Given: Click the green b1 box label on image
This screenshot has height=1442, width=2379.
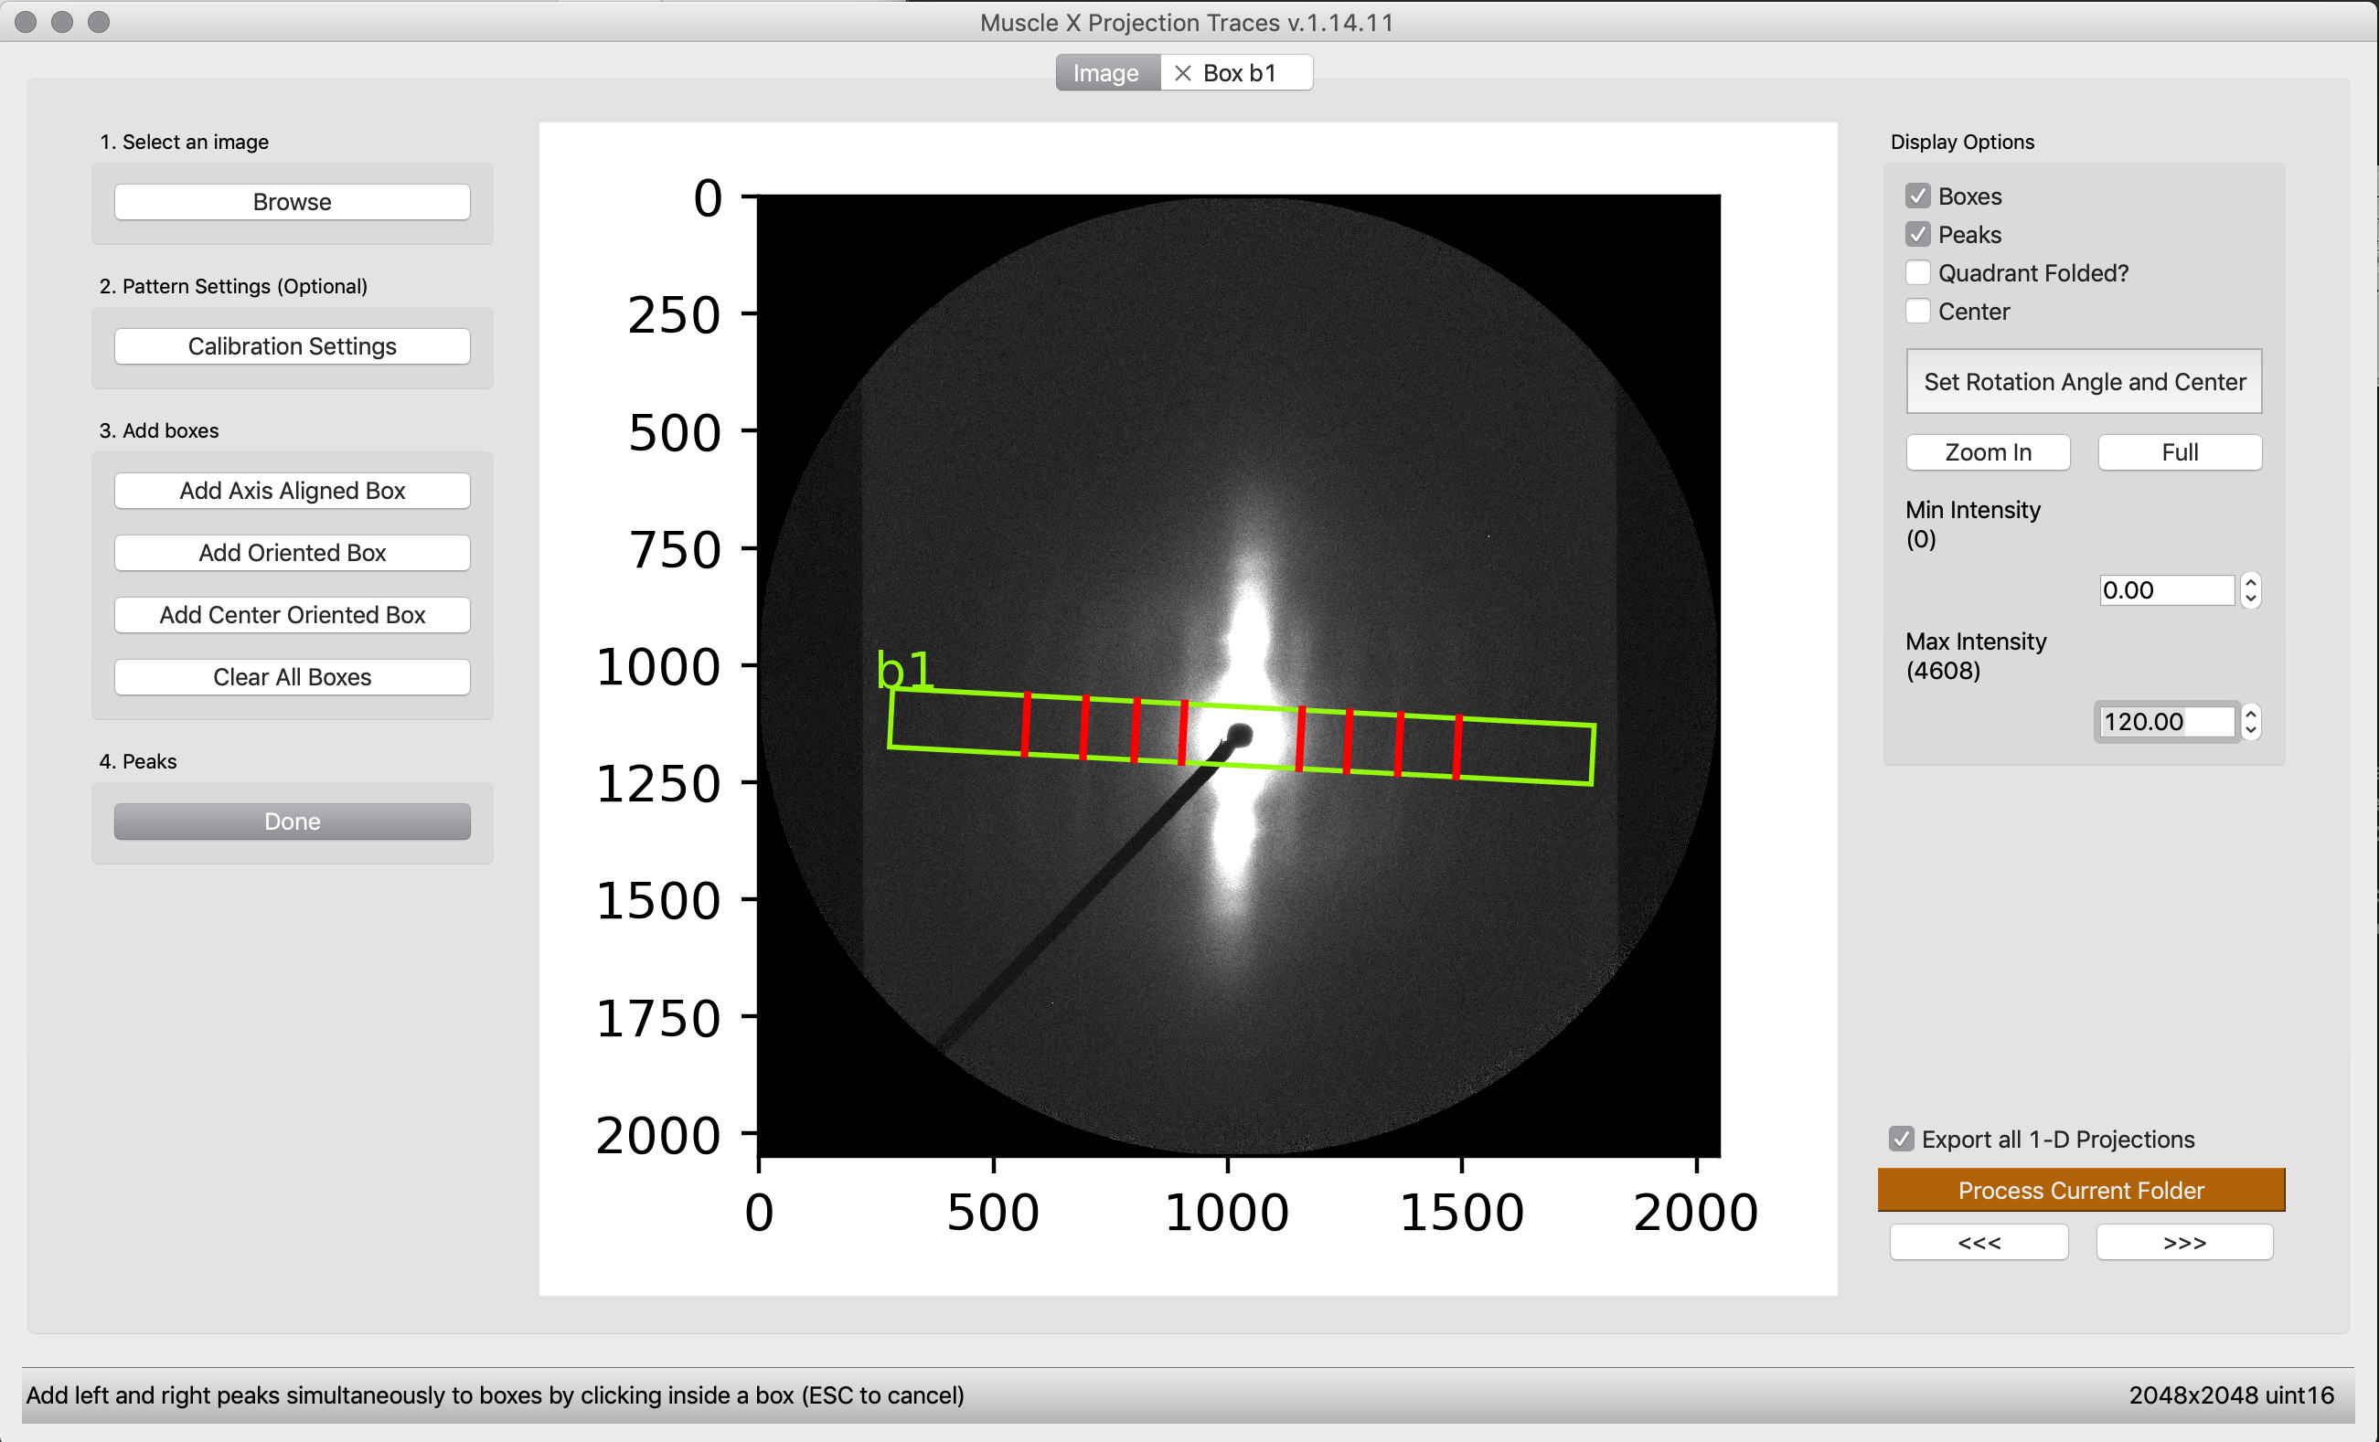Looking at the screenshot, I should tap(904, 669).
